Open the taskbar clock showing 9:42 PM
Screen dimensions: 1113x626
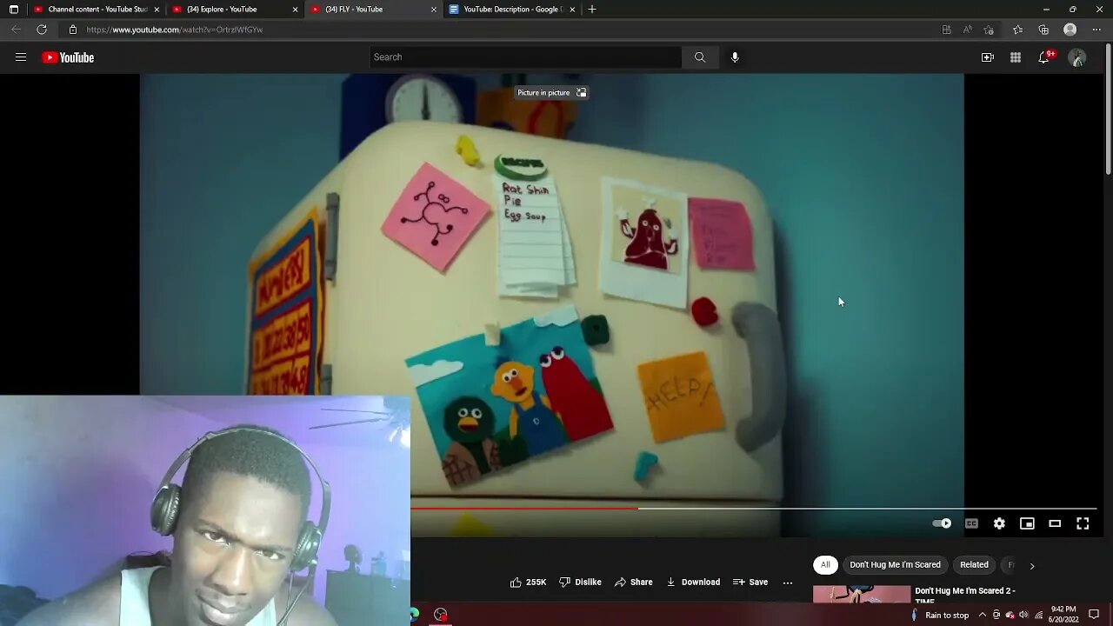point(1063,615)
